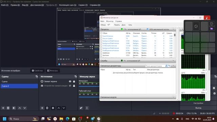
Task: Delete the selected scene via trash icon in Сцены
Action: pyautogui.click(x=8, y=108)
